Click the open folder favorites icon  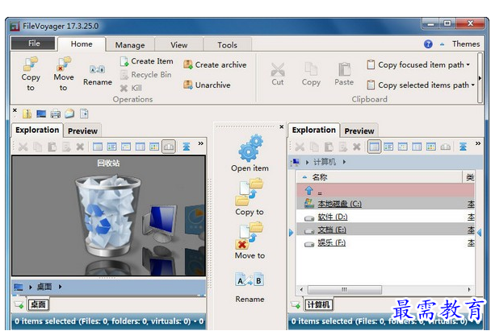[69, 114]
